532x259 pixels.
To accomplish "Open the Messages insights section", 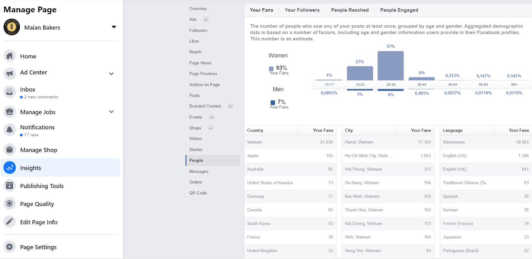I will pos(199,171).
